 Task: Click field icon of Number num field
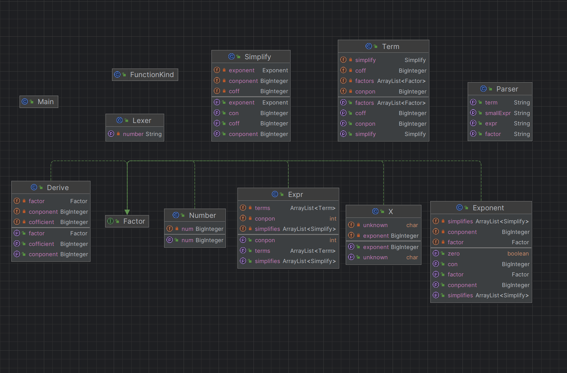tap(170, 228)
